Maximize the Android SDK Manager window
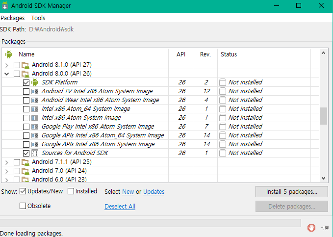Screen dimensions: 333x237 299,5
